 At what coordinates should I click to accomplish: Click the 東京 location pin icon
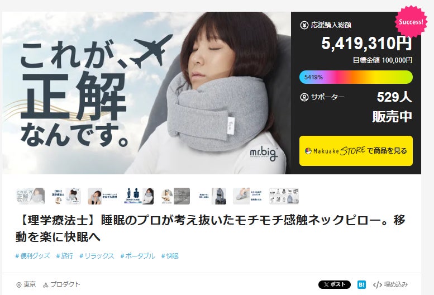click(x=19, y=285)
